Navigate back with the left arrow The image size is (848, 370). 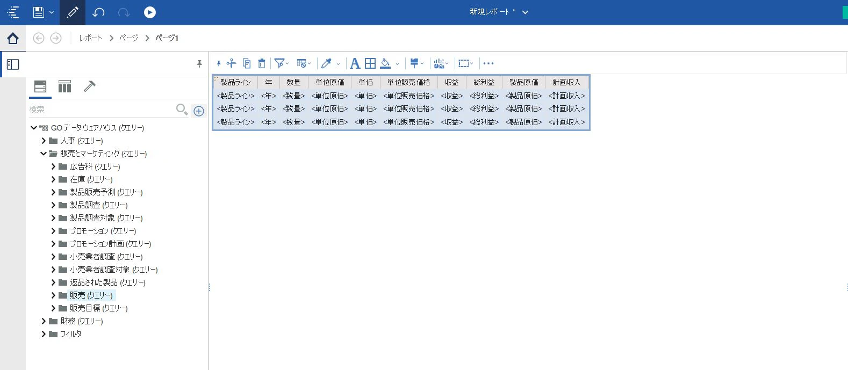coord(39,38)
